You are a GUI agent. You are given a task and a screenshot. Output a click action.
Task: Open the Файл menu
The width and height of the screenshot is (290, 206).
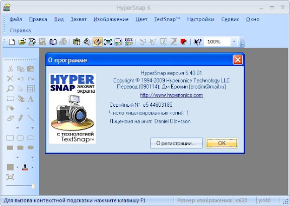pos(16,19)
